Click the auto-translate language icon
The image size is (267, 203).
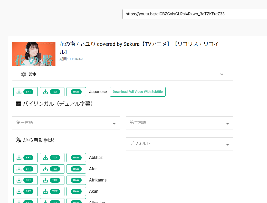pyautogui.click(x=18, y=140)
